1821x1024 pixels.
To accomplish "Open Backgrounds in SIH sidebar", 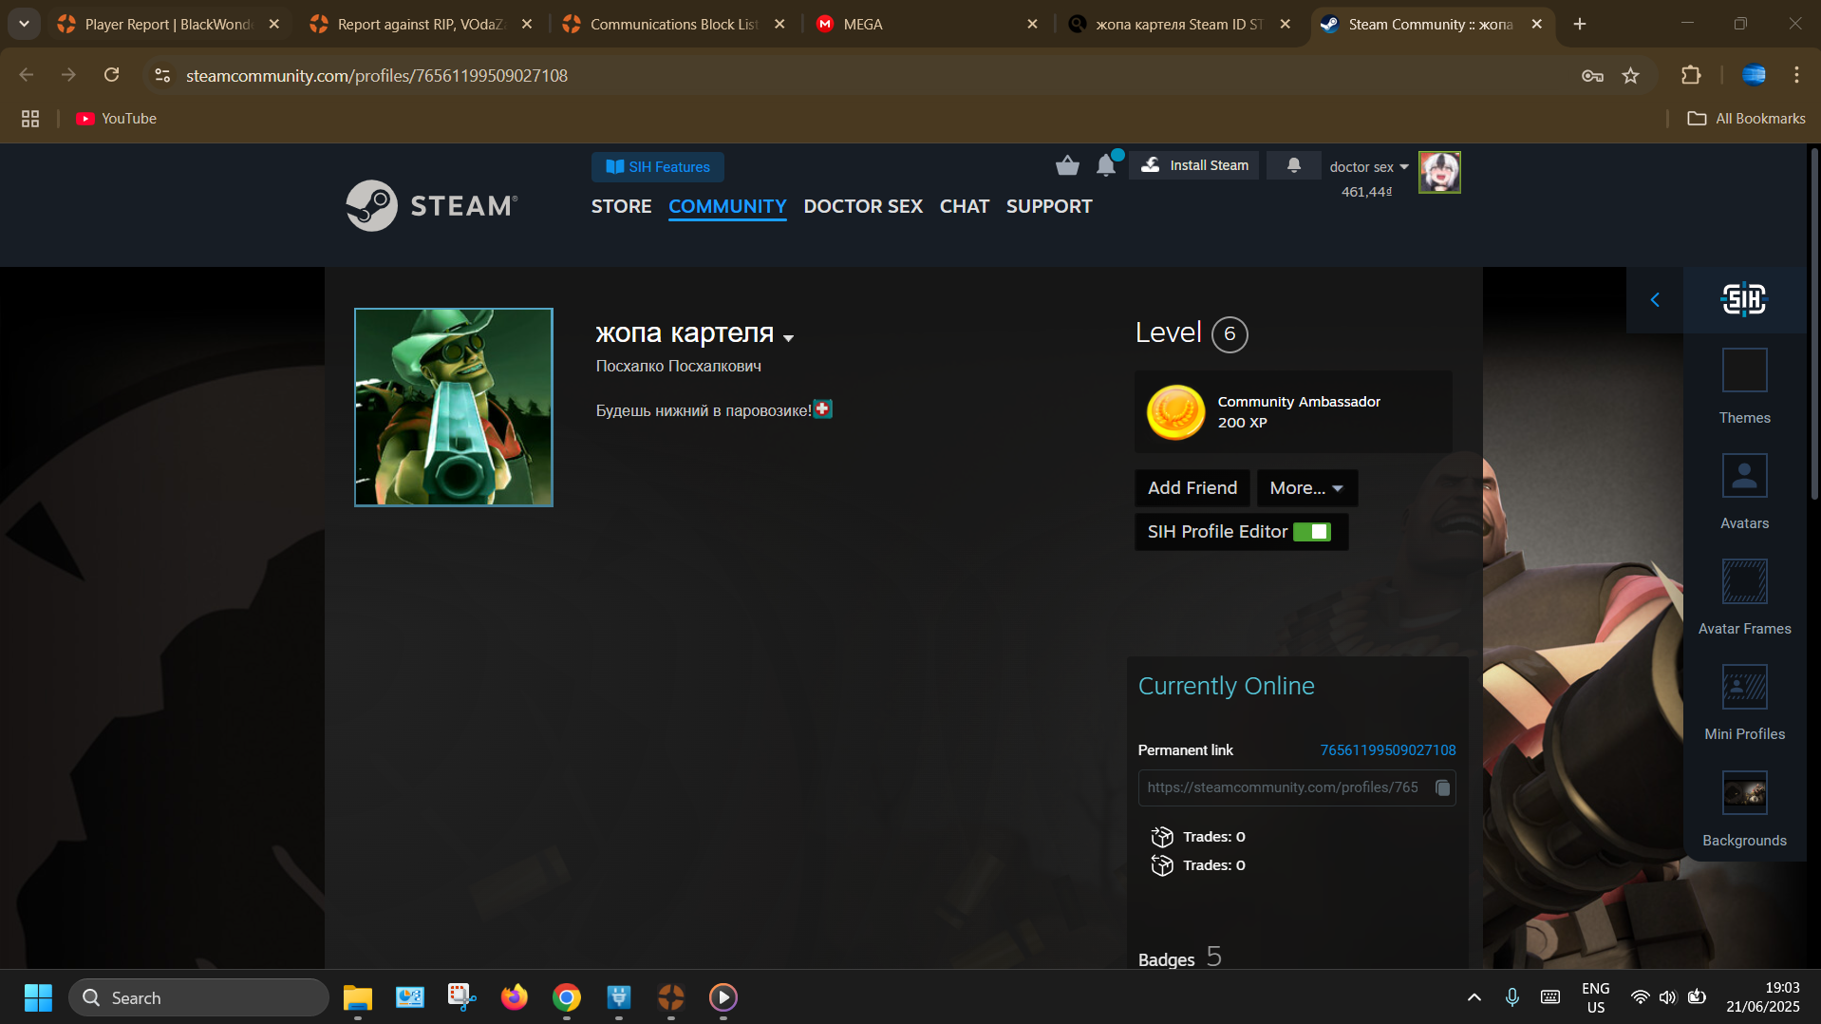I will point(1744,809).
